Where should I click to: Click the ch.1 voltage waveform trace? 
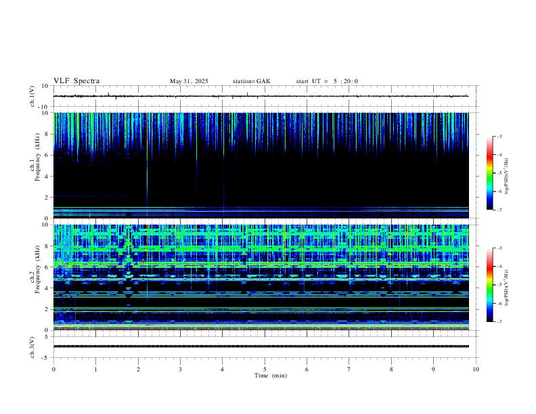pyautogui.click(x=261, y=96)
